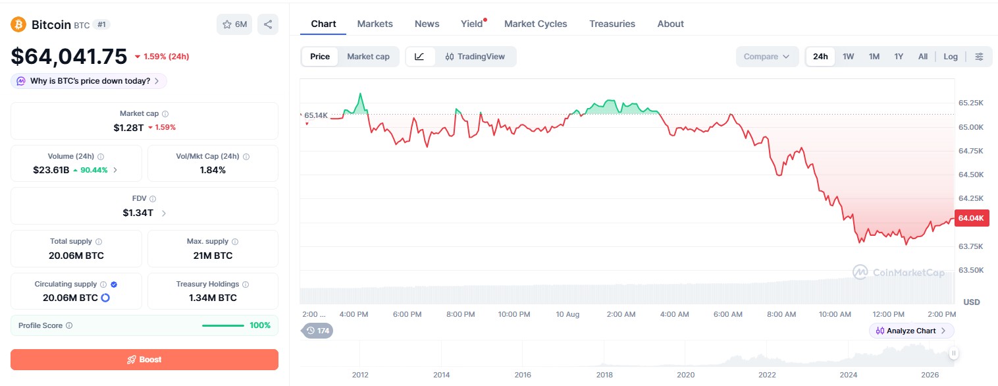
Task: Add Bitcoin to watchlist via star button
Action: coord(234,24)
